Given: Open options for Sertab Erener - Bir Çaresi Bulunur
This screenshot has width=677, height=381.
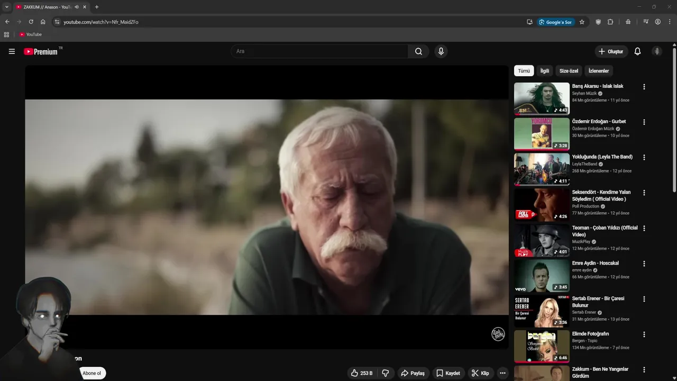Looking at the screenshot, I should point(644,299).
